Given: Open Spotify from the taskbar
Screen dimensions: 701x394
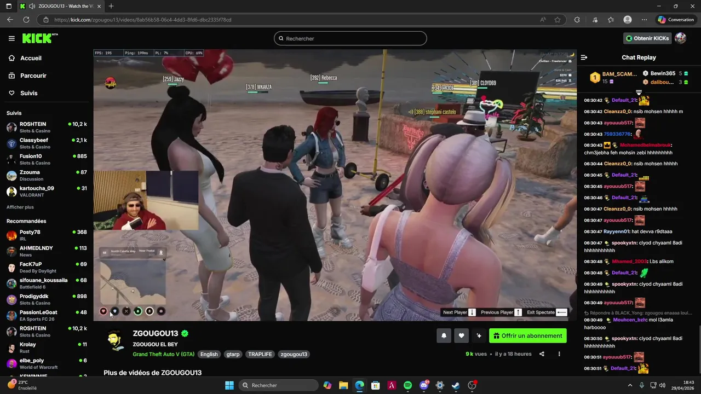Looking at the screenshot, I should (407, 385).
